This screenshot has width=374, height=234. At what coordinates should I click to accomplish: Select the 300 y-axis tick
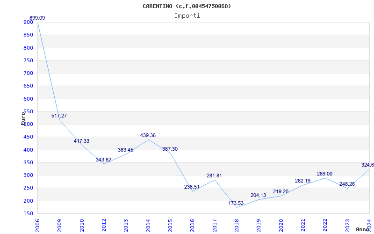[x=28, y=175]
